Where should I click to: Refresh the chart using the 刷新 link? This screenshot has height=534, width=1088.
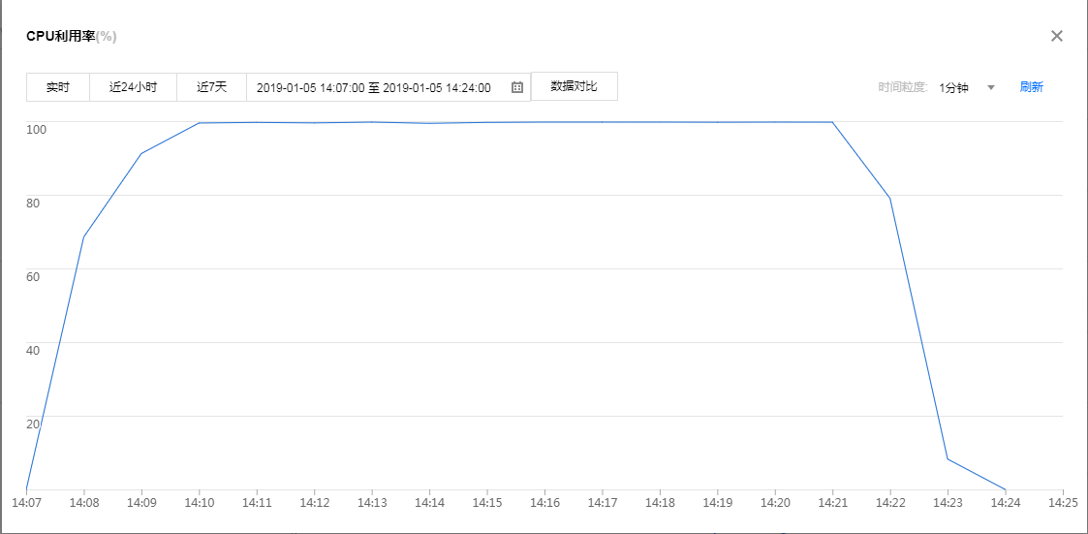(x=1031, y=87)
